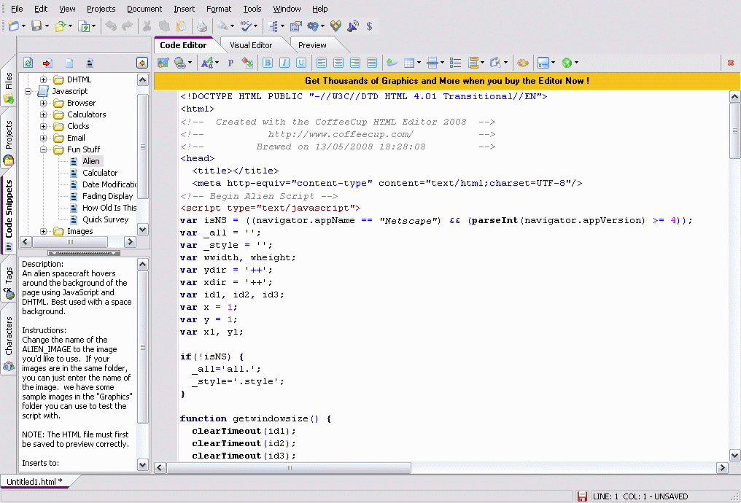Click the description panel scroll down arrow
The image size is (741, 503).
(143, 465)
